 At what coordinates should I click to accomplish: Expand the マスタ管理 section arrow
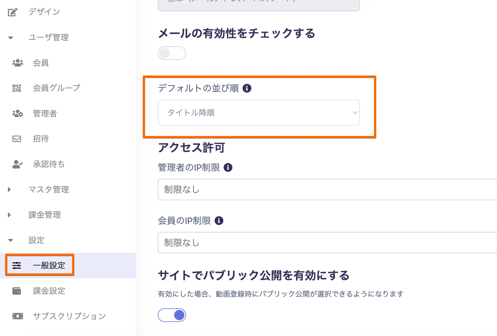(9, 189)
